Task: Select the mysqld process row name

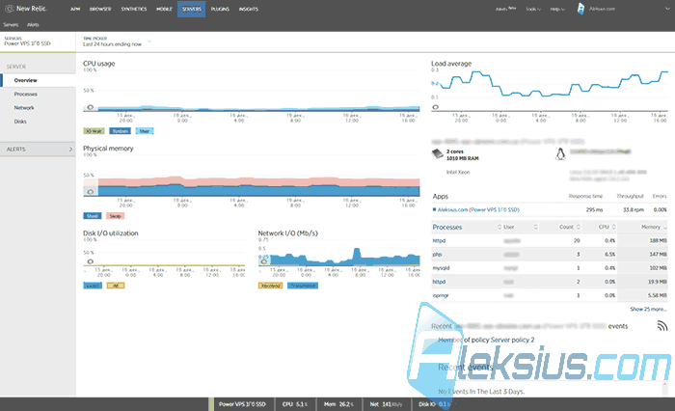Action: (x=441, y=268)
